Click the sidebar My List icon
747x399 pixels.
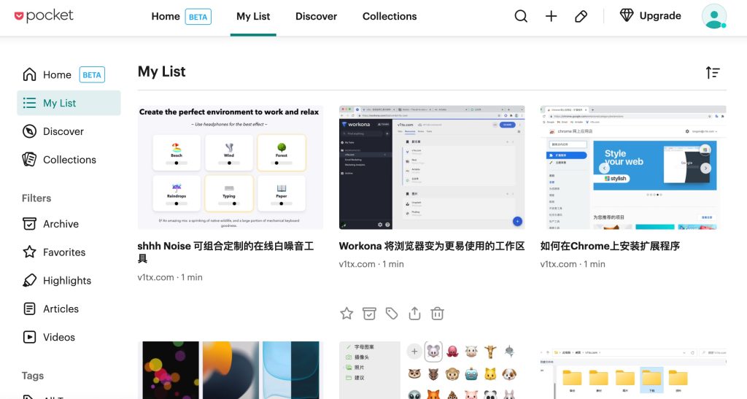point(29,103)
